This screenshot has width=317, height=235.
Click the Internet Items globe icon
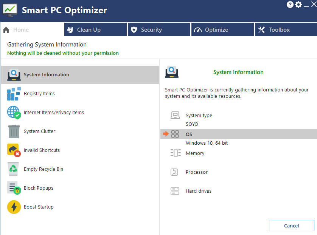tap(14, 113)
